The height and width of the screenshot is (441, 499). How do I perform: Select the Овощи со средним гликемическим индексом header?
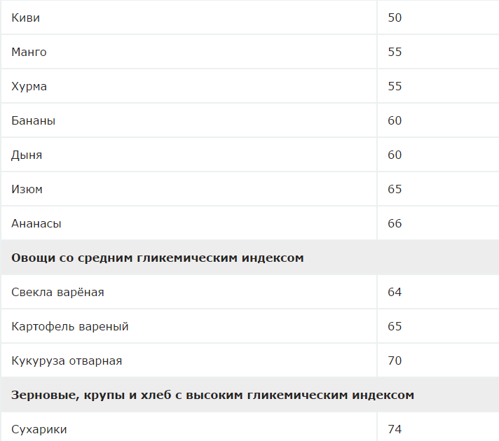pyautogui.click(x=158, y=258)
